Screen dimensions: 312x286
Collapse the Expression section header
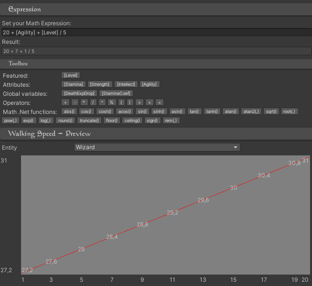pyautogui.click(x=156, y=9)
